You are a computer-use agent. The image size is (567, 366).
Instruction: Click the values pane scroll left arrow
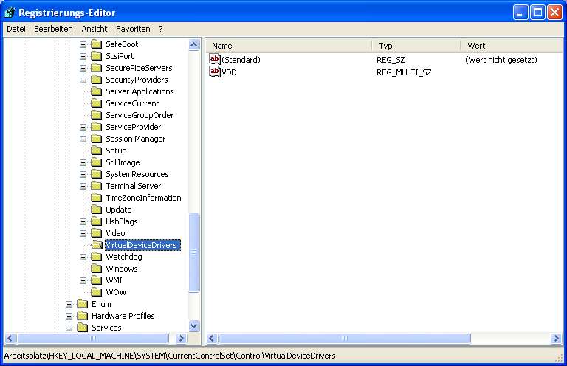tap(213, 339)
